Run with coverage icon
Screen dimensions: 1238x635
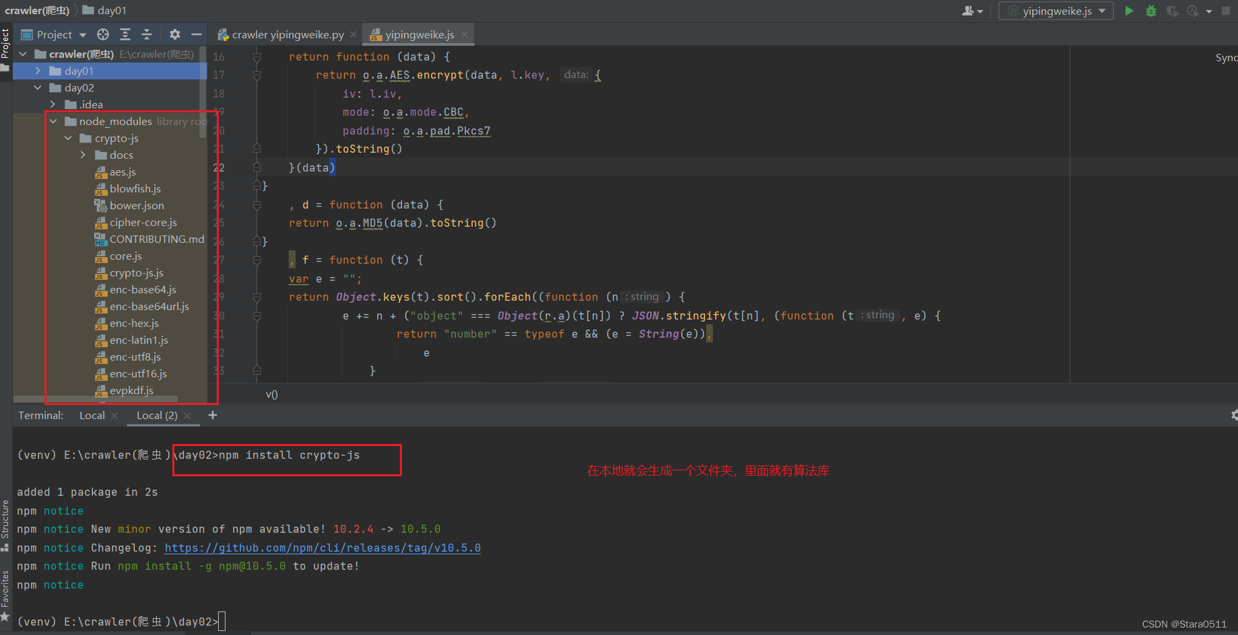[1172, 11]
